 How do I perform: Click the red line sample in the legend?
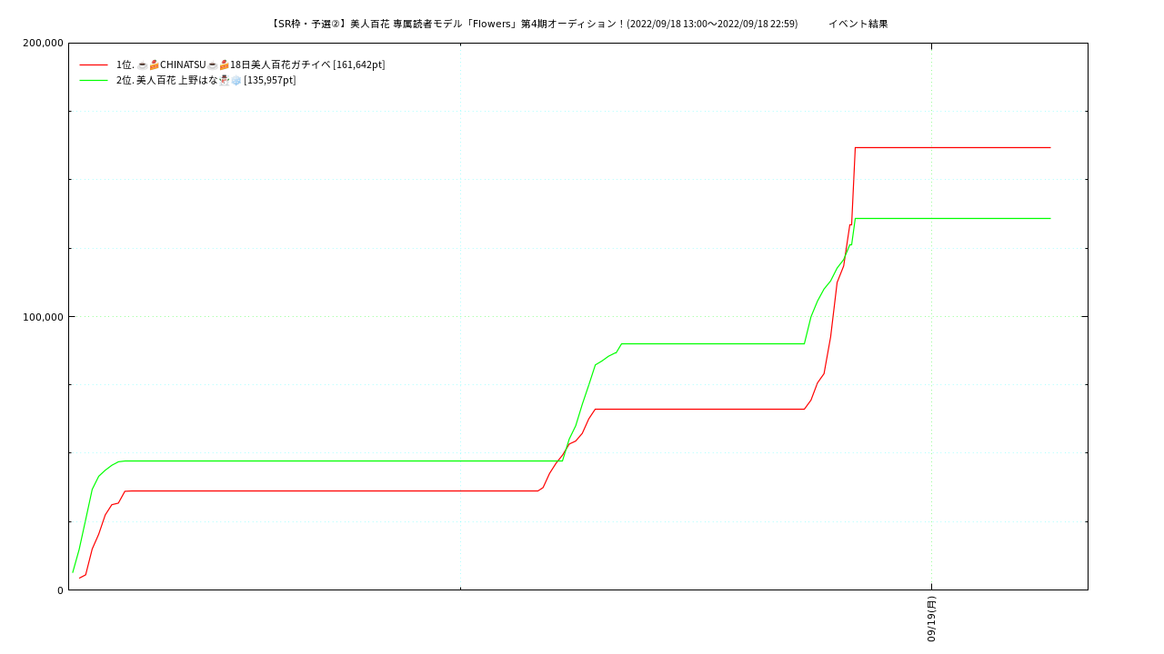(94, 64)
